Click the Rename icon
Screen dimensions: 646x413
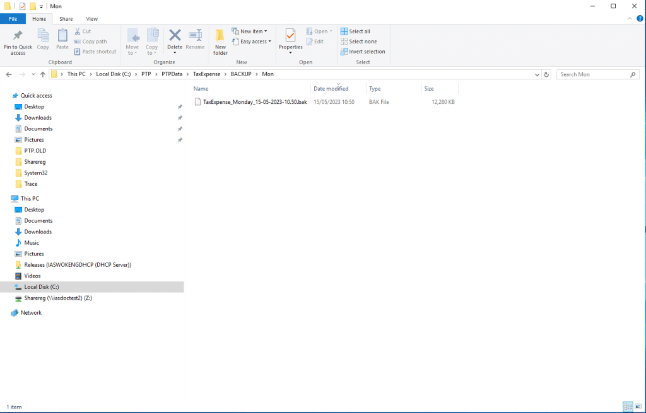click(x=195, y=35)
